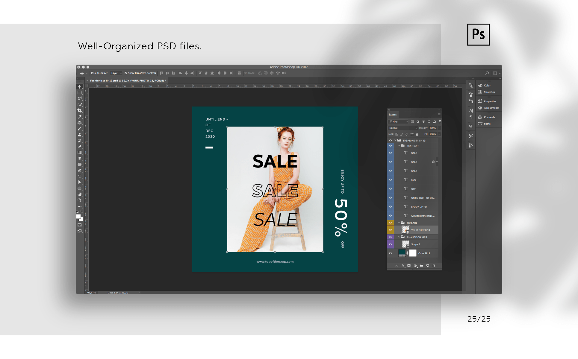Select the Polygonal Lasso tool
The image size is (578, 359).
coord(80,99)
